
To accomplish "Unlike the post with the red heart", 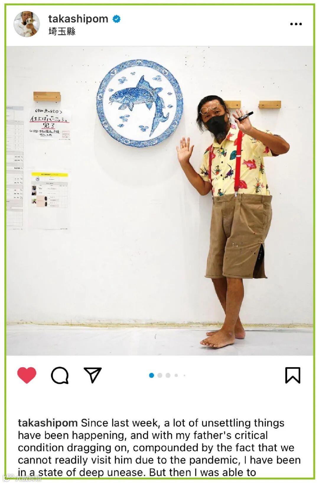I will pos(27,375).
